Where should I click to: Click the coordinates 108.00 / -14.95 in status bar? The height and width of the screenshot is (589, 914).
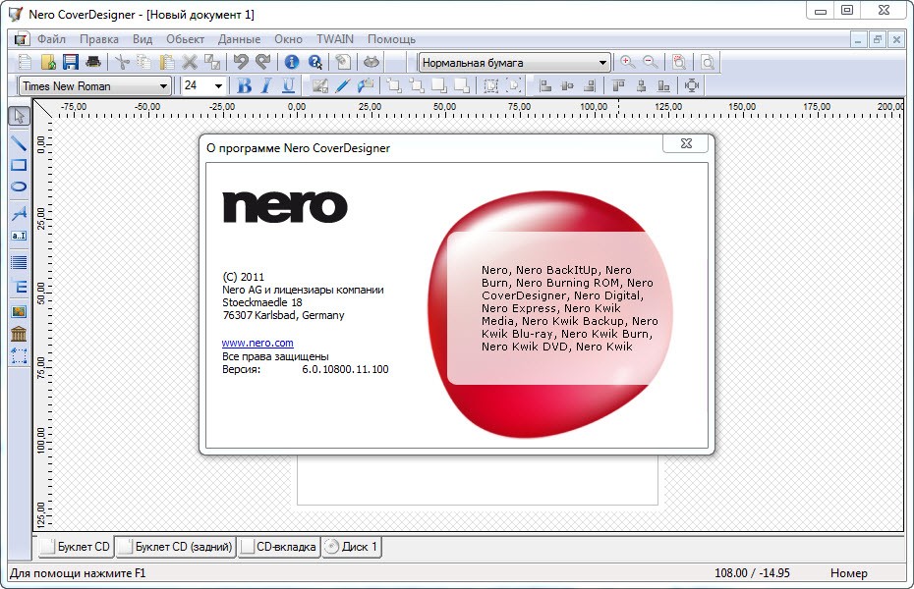(x=752, y=572)
